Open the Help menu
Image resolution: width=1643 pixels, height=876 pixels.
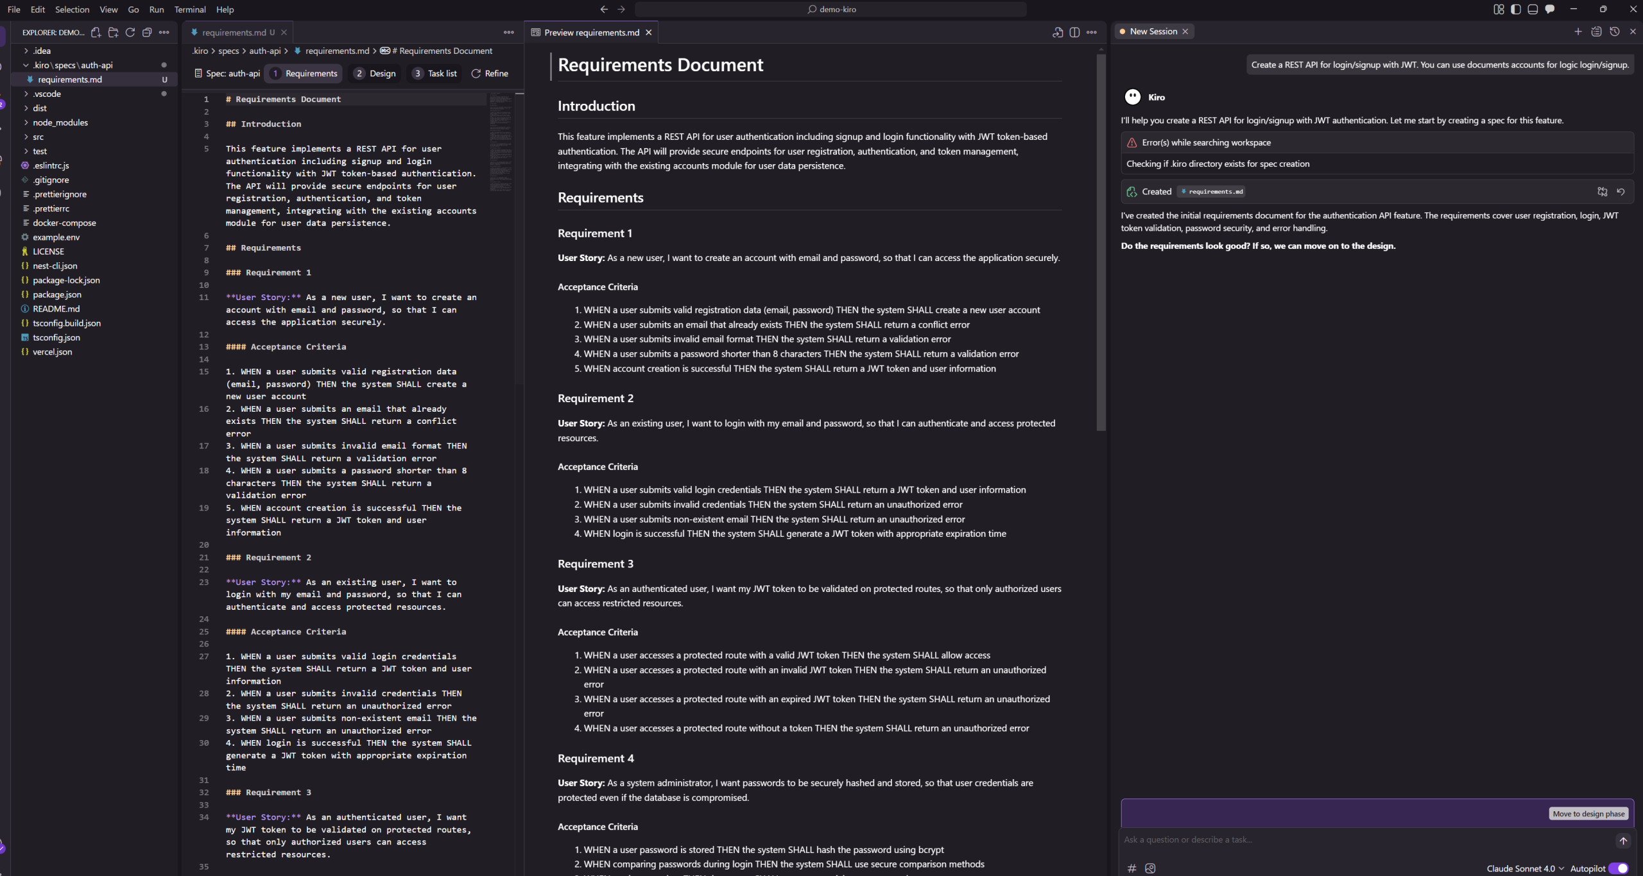click(225, 9)
